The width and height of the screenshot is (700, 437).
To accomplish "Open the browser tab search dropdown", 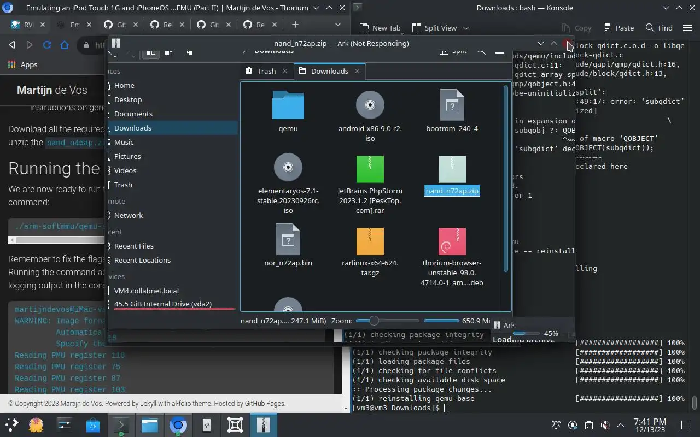I will click(x=338, y=25).
